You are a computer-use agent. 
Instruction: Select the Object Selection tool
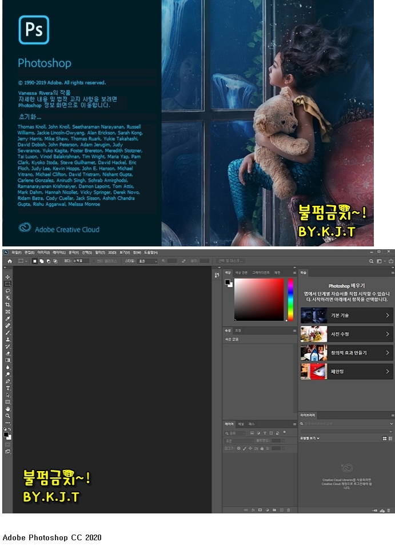[7, 298]
